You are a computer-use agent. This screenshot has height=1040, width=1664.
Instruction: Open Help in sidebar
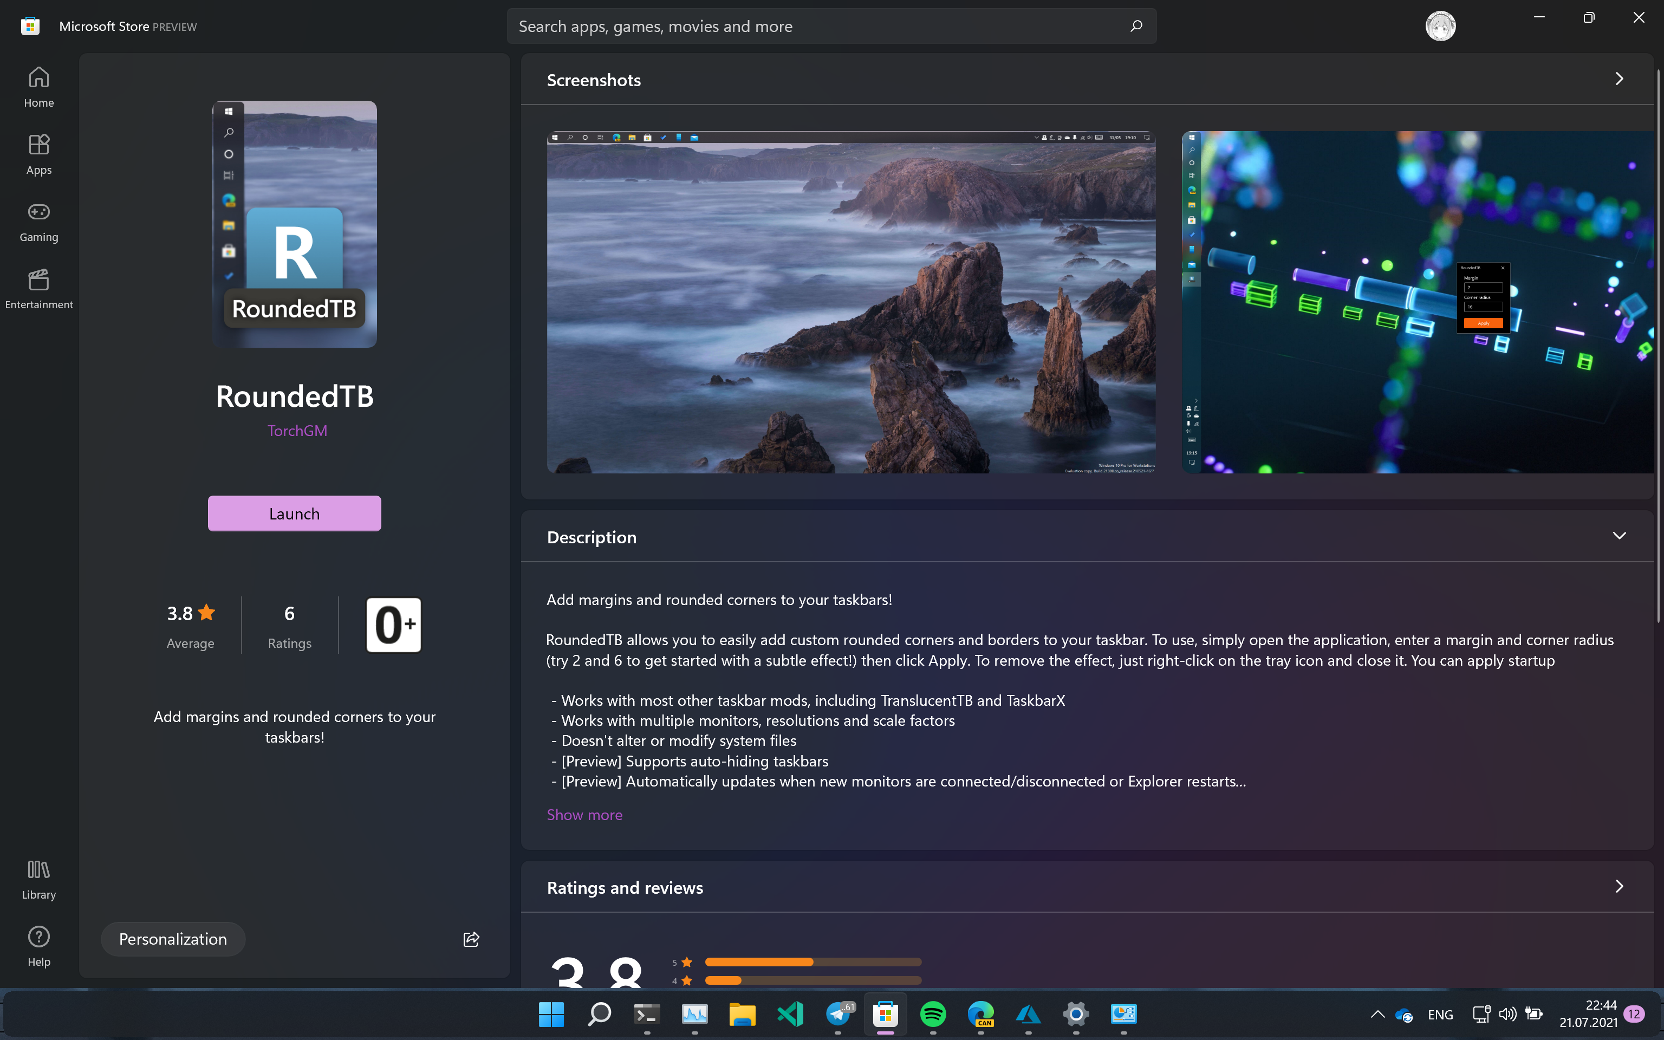(38, 946)
